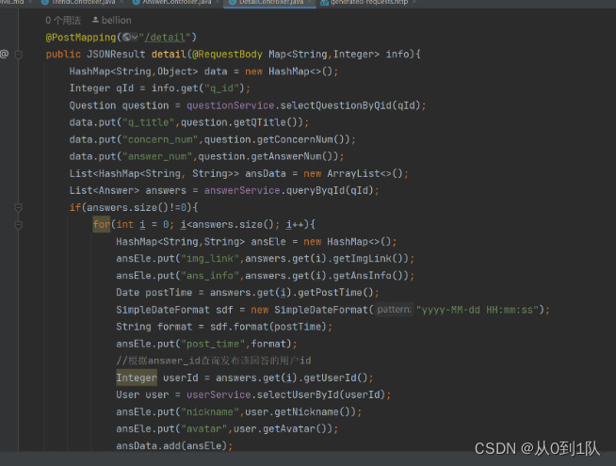Viewport: 616px width, 466px height.
Task: Open the globe URL icon in @PostMapping
Action: coord(126,38)
